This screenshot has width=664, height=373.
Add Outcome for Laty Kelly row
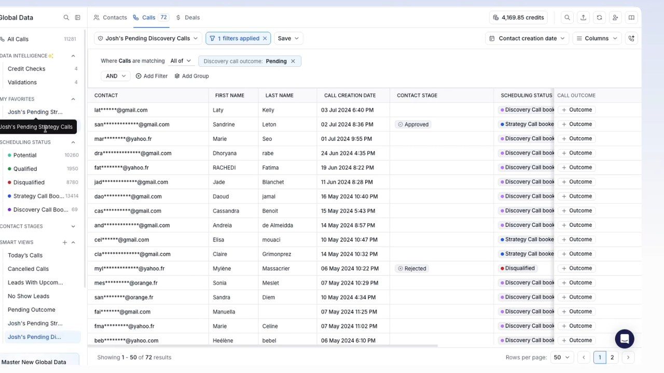[x=576, y=110]
